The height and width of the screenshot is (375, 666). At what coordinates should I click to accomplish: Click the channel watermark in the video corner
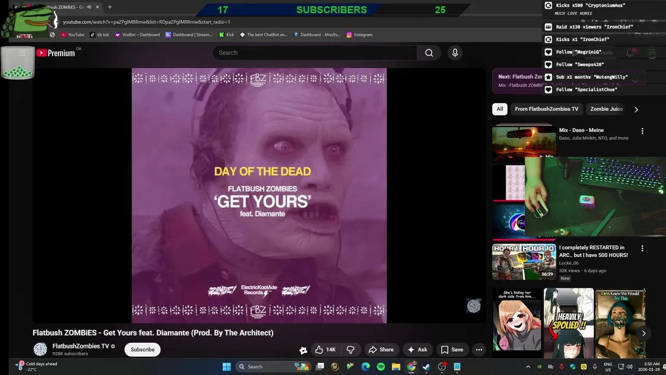[x=473, y=306]
